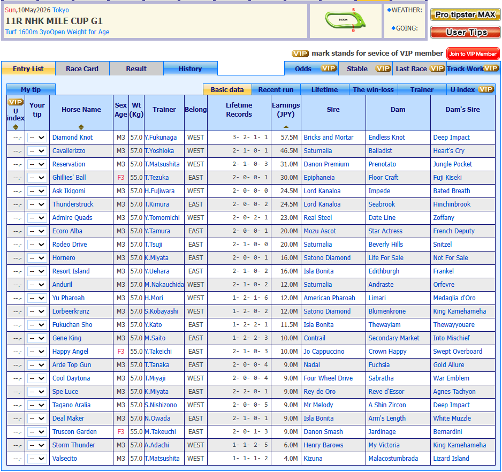Click the Tokyo 1600m course map icon
This screenshot has width=502, height=472.
345,20
